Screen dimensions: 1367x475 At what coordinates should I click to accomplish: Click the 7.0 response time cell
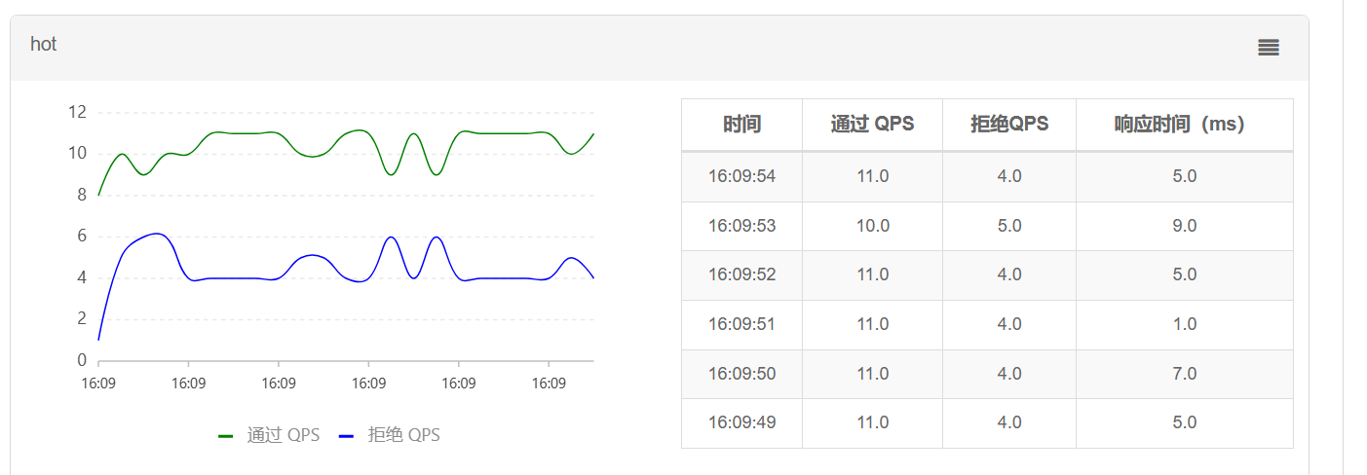1184,374
